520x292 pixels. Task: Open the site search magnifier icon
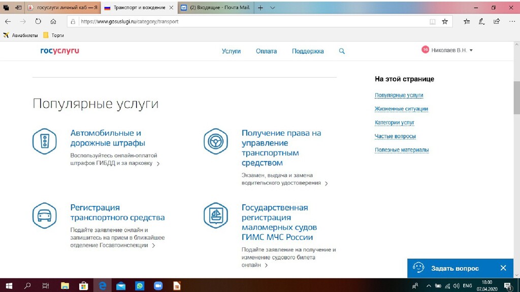coord(342,51)
